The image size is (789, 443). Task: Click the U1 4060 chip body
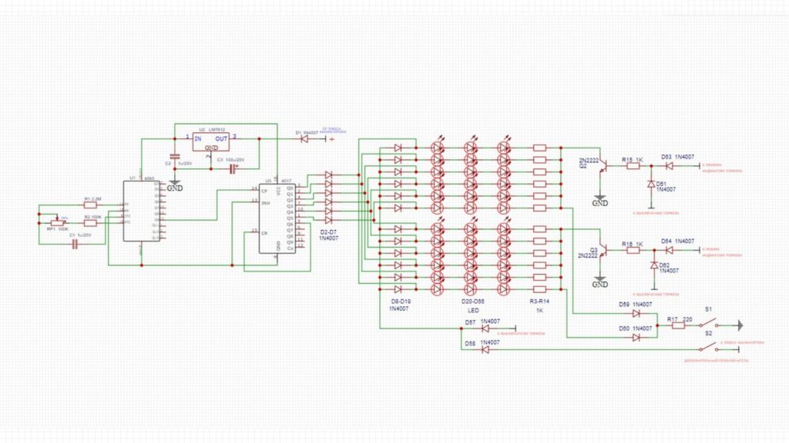tap(142, 211)
